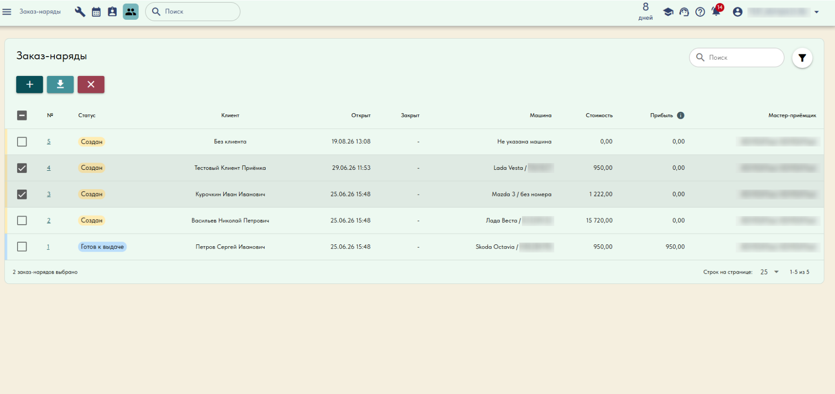Image resolution: width=835 pixels, height=394 pixels.
Task: Open the filter funnel button
Action: [802, 58]
